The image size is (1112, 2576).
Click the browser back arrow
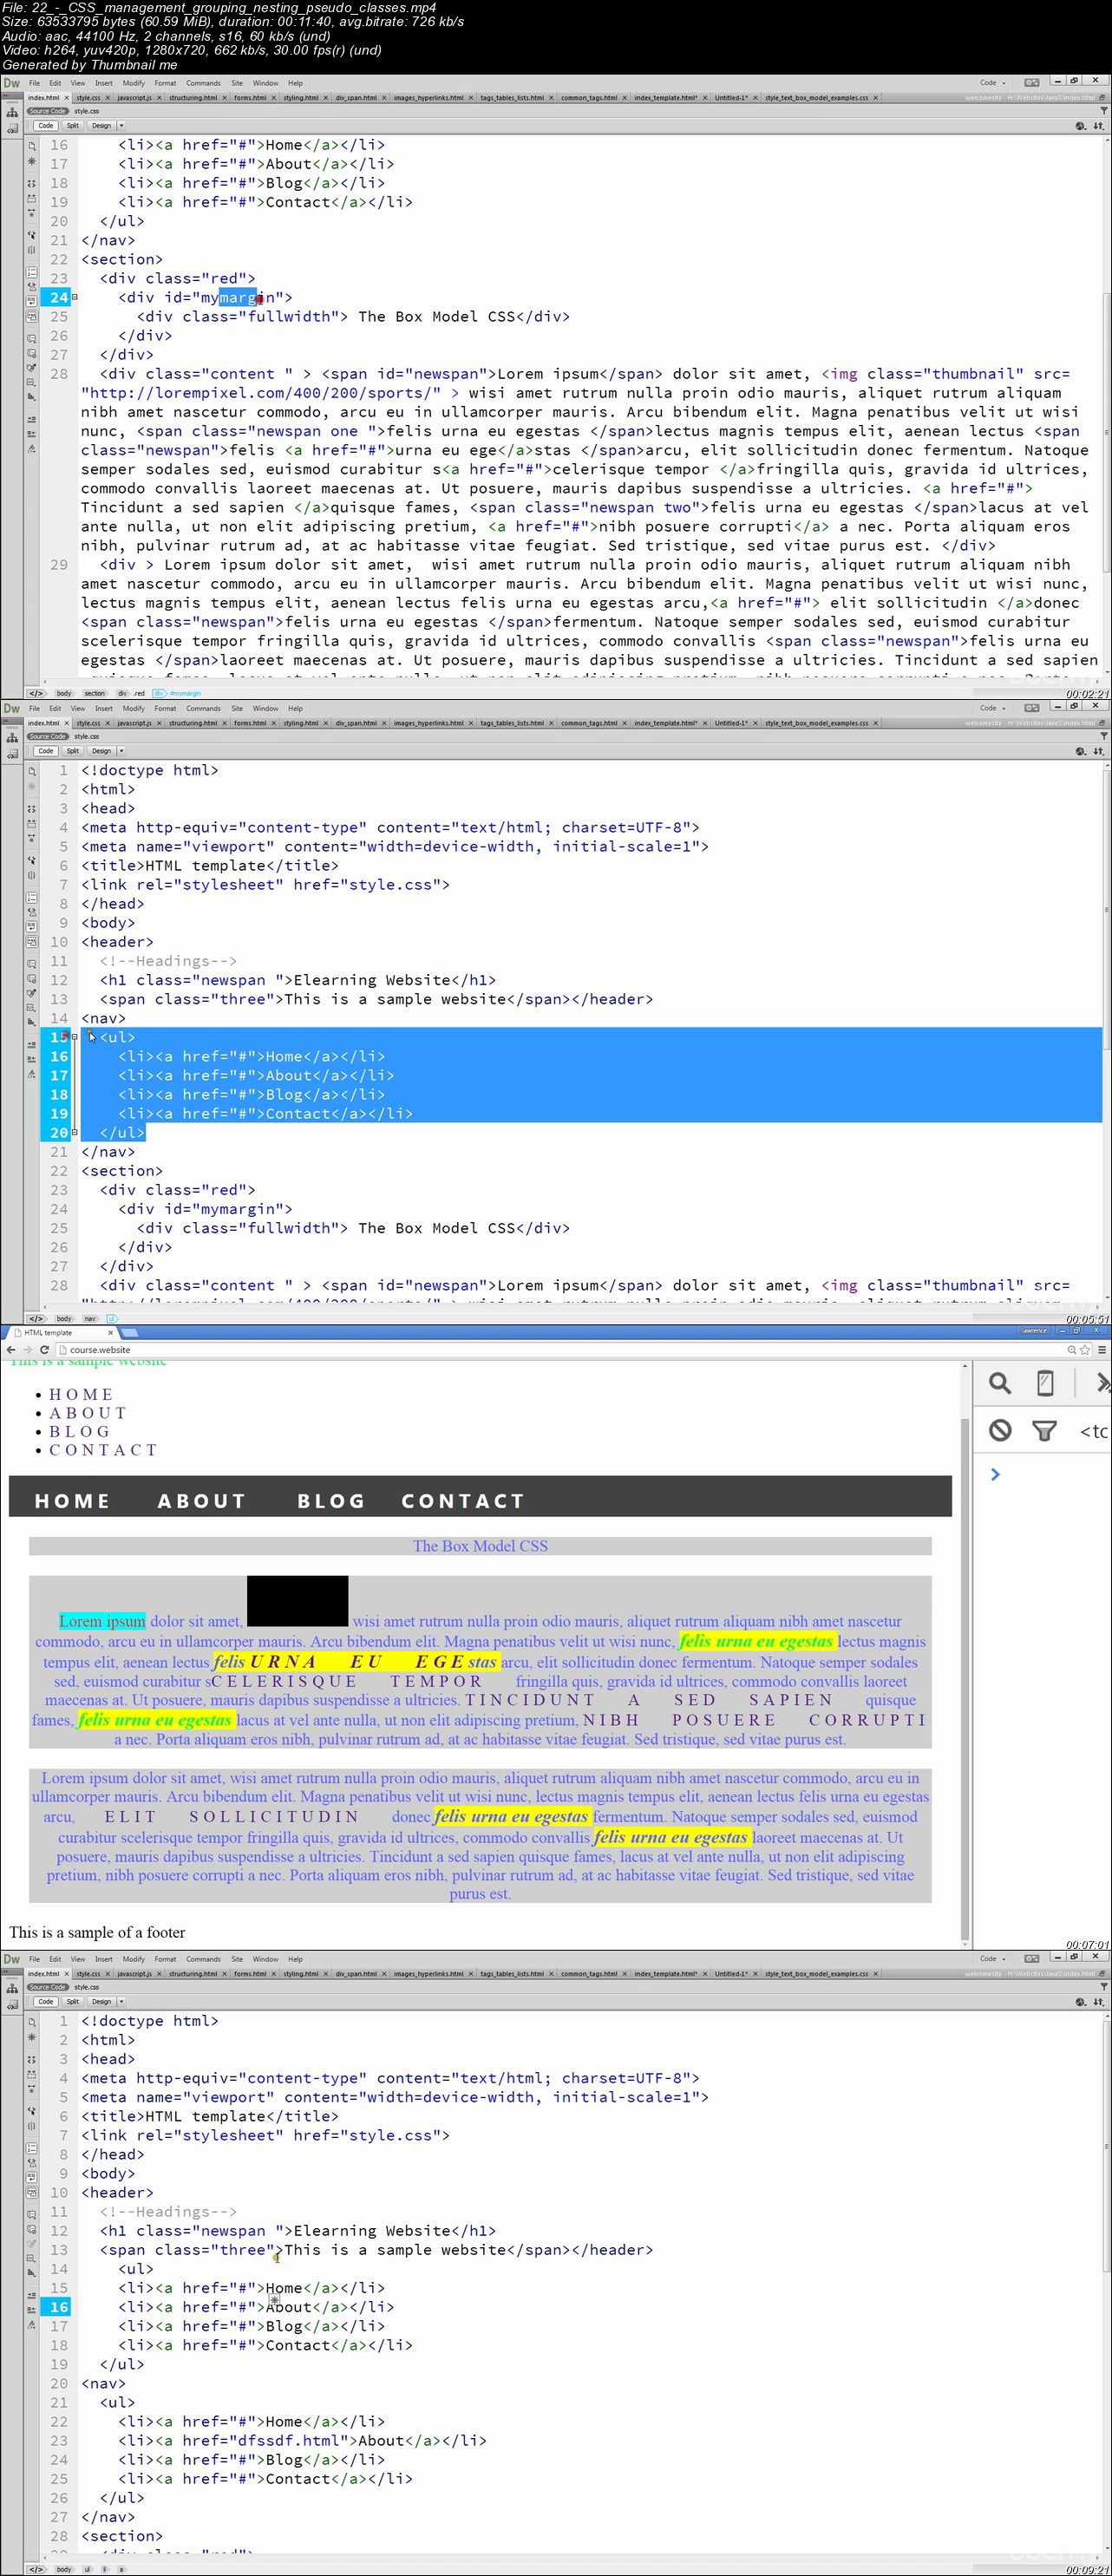click(11, 1349)
